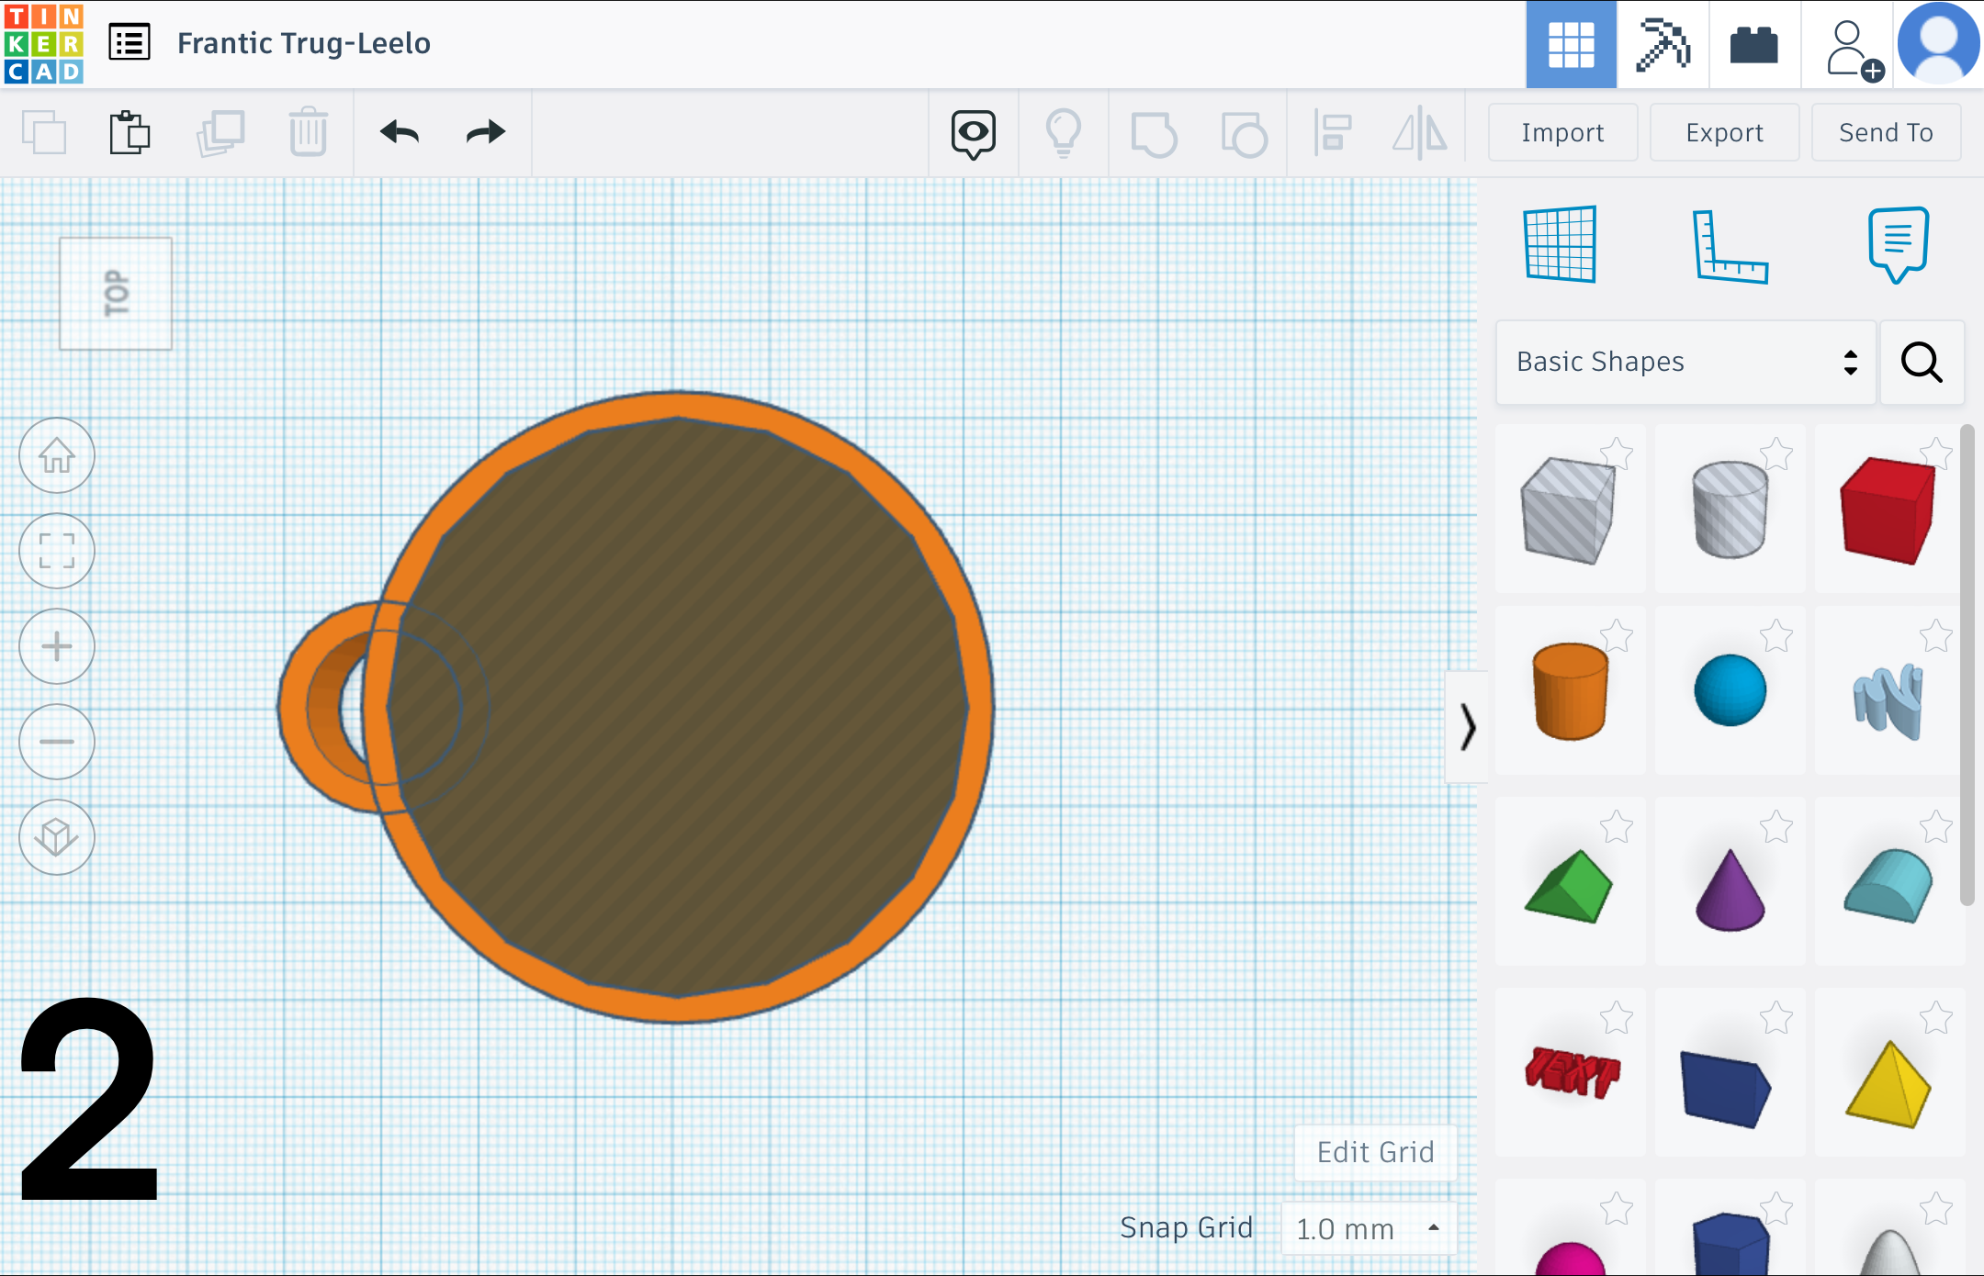Screen dimensions: 1984x1276
Task: Click the TOP face of view cube
Action: [116, 294]
